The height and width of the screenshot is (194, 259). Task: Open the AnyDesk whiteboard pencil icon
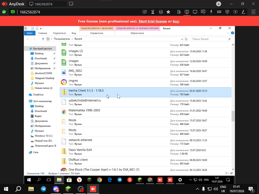[244, 12]
